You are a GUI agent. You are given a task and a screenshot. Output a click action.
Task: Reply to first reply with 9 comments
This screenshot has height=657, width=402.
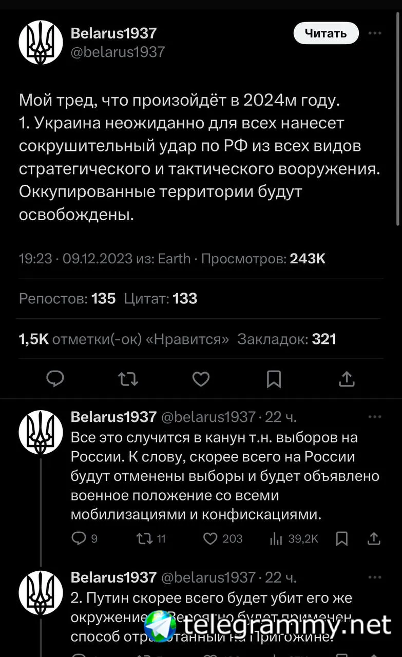84,538
